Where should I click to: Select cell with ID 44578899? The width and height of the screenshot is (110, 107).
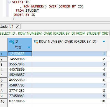click(x=20, y=70)
